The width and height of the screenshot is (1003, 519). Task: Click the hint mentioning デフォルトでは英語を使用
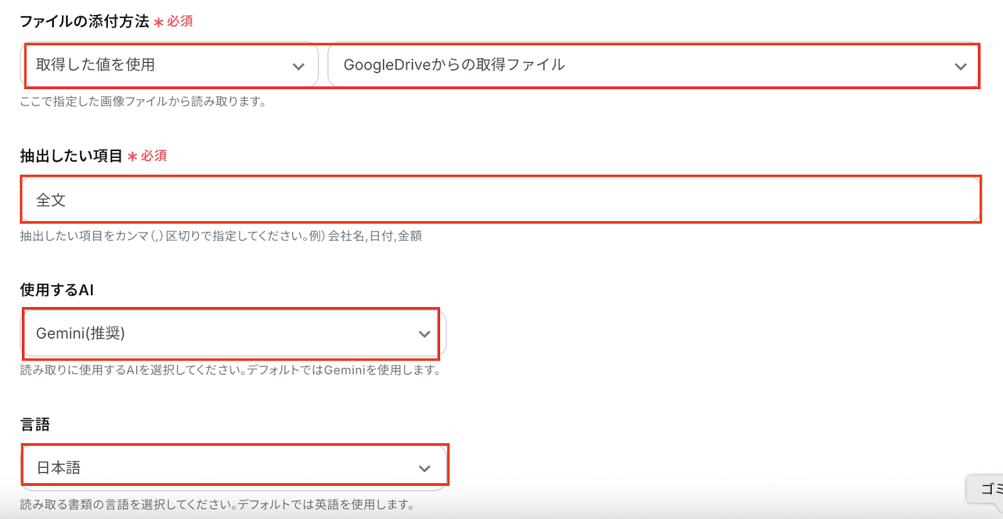tap(217, 505)
